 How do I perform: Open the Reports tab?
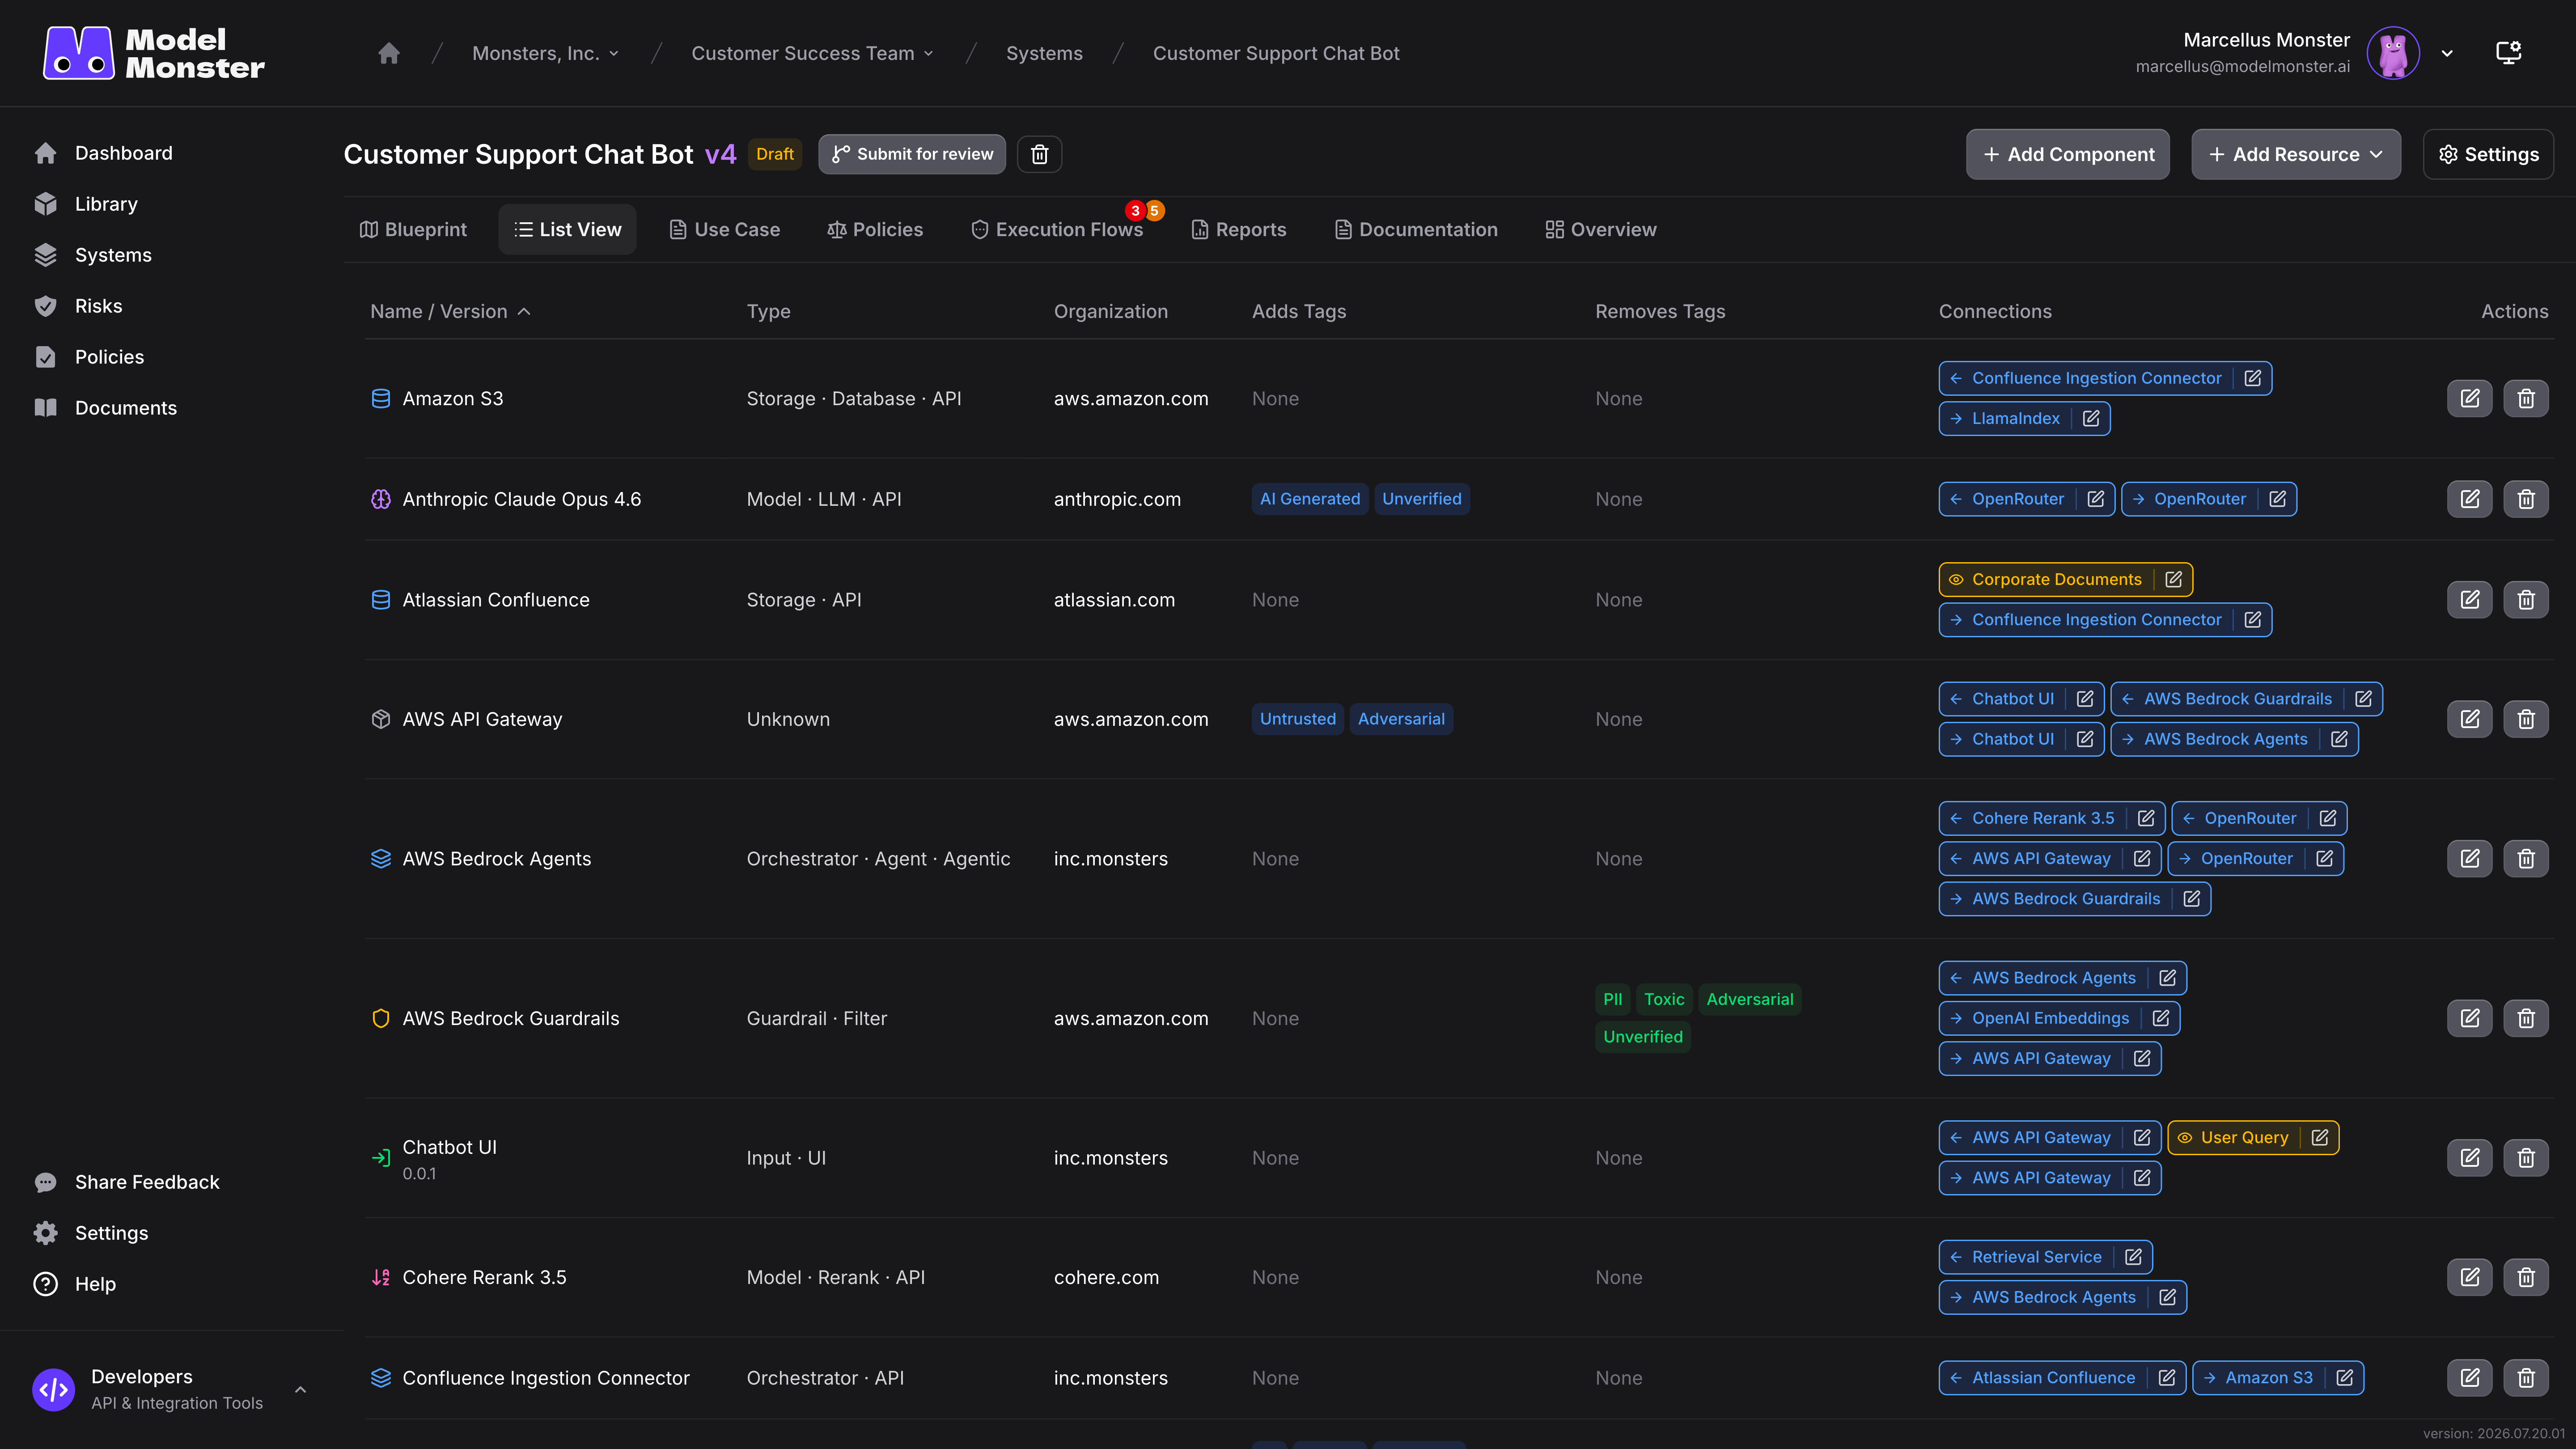pyautogui.click(x=1239, y=229)
